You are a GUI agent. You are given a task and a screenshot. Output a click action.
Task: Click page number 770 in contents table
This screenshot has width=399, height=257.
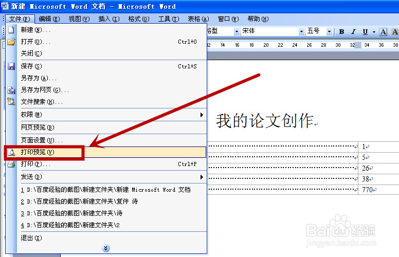368,190
